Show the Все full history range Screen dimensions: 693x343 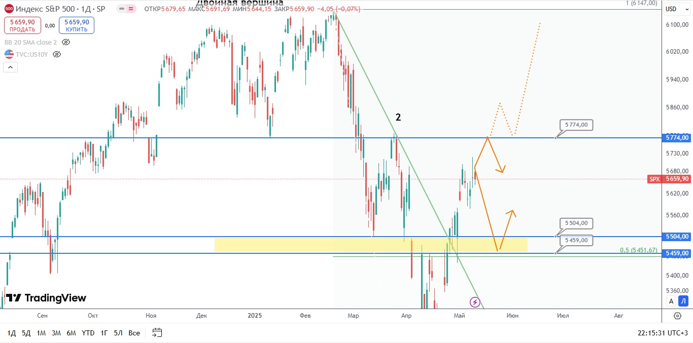pos(134,333)
